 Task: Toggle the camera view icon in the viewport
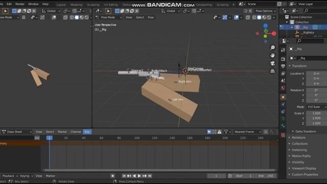(x=272, y=63)
